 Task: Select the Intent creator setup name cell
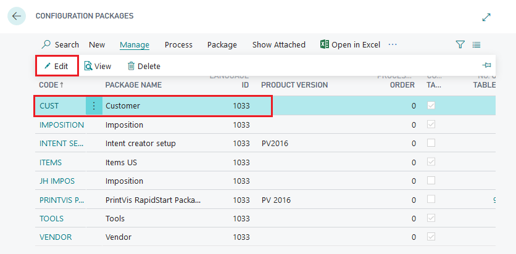pyautogui.click(x=141, y=144)
